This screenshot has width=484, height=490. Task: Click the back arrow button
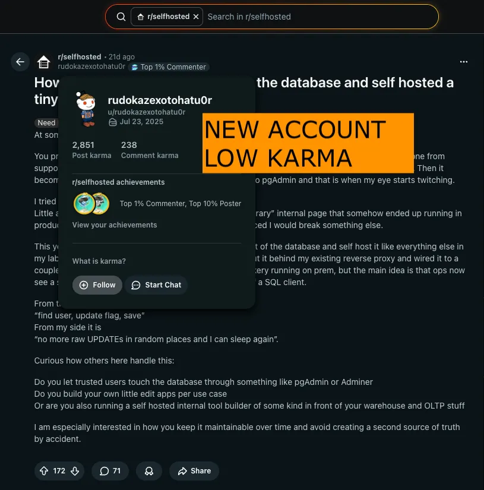(x=20, y=62)
